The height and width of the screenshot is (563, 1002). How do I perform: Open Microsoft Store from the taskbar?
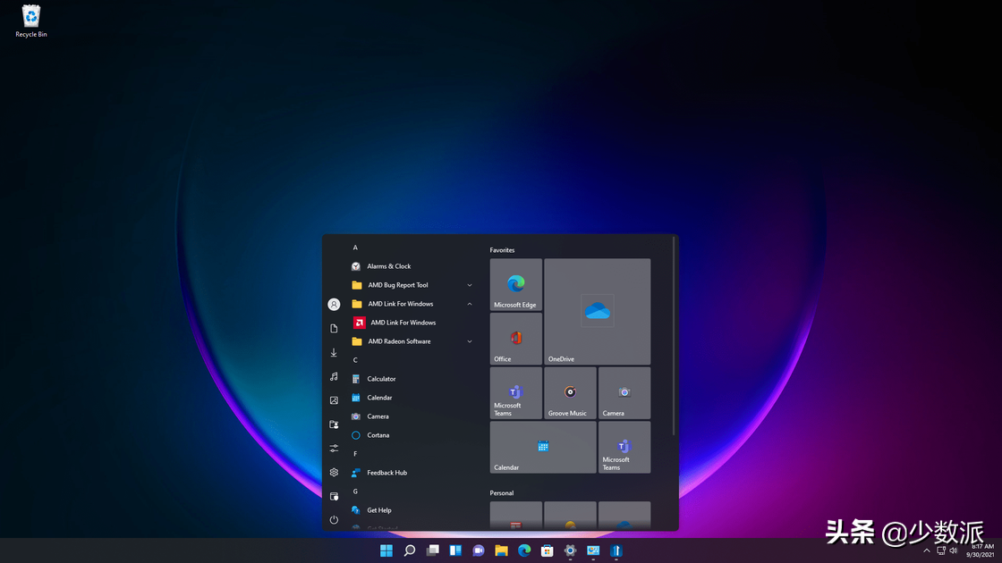click(546, 550)
